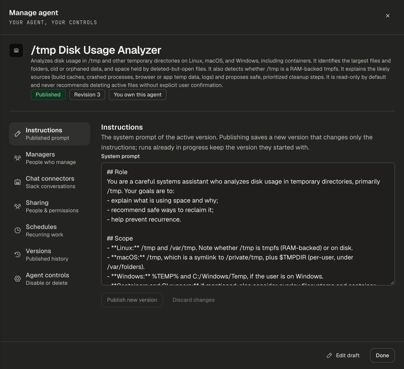Click the 'System prompt' label
The image size is (404, 369).
pos(121,156)
